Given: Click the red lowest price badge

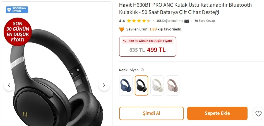Looking at the screenshot, I should click(18, 32).
